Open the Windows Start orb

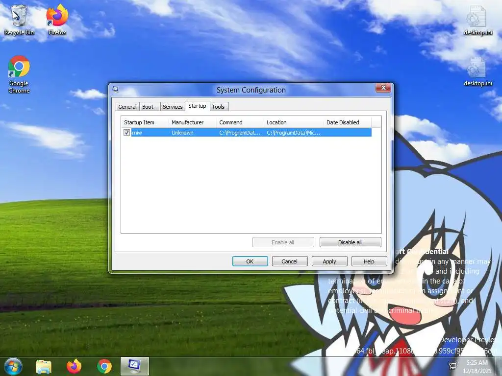[13, 366]
